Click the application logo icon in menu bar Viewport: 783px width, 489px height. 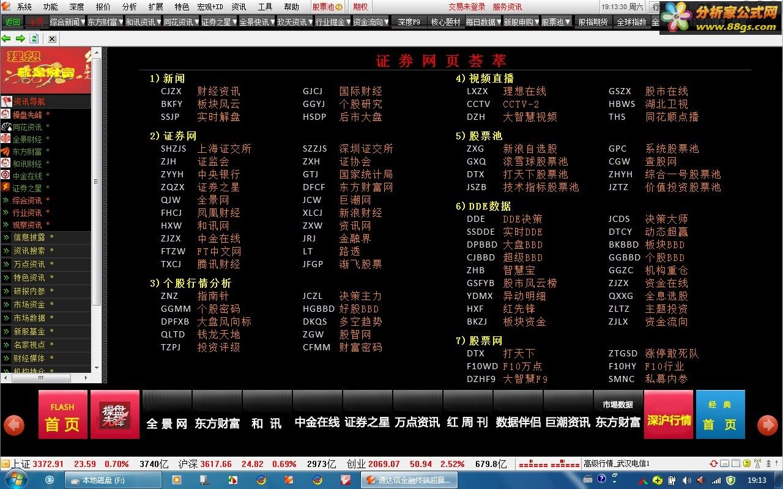tap(6, 7)
